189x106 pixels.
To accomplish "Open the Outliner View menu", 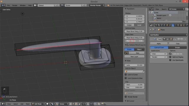I will [x=157, y=9].
